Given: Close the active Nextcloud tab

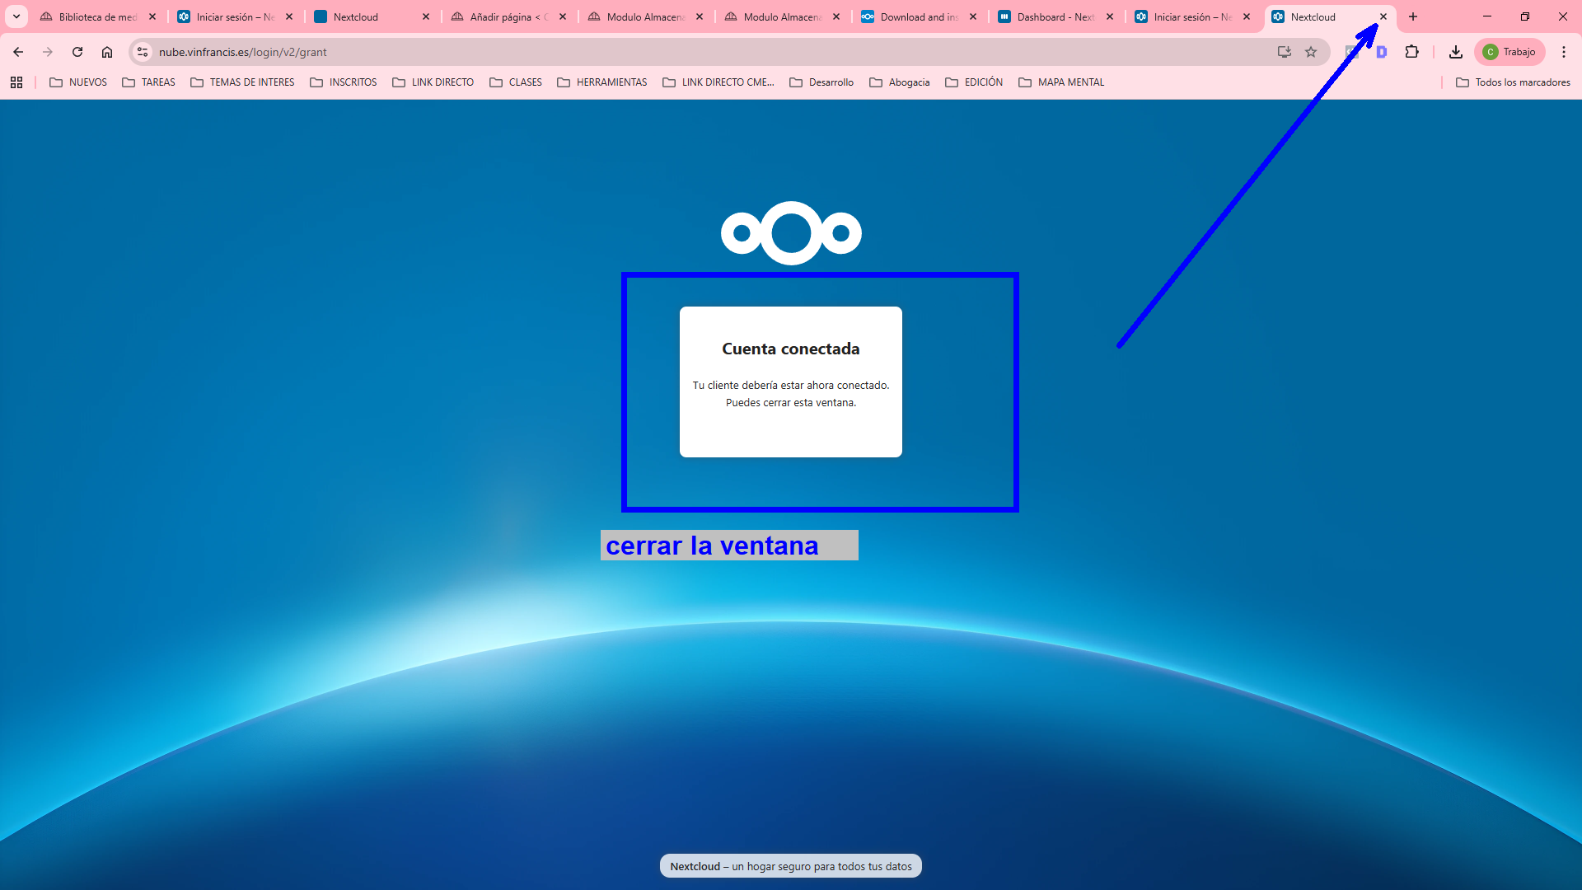Looking at the screenshot, I should [1383, 16].
